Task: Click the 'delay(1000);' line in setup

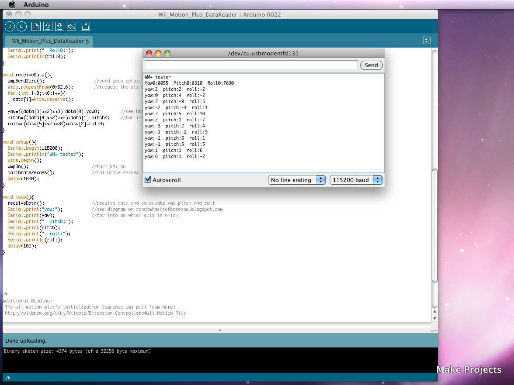Action: (23, 179)
